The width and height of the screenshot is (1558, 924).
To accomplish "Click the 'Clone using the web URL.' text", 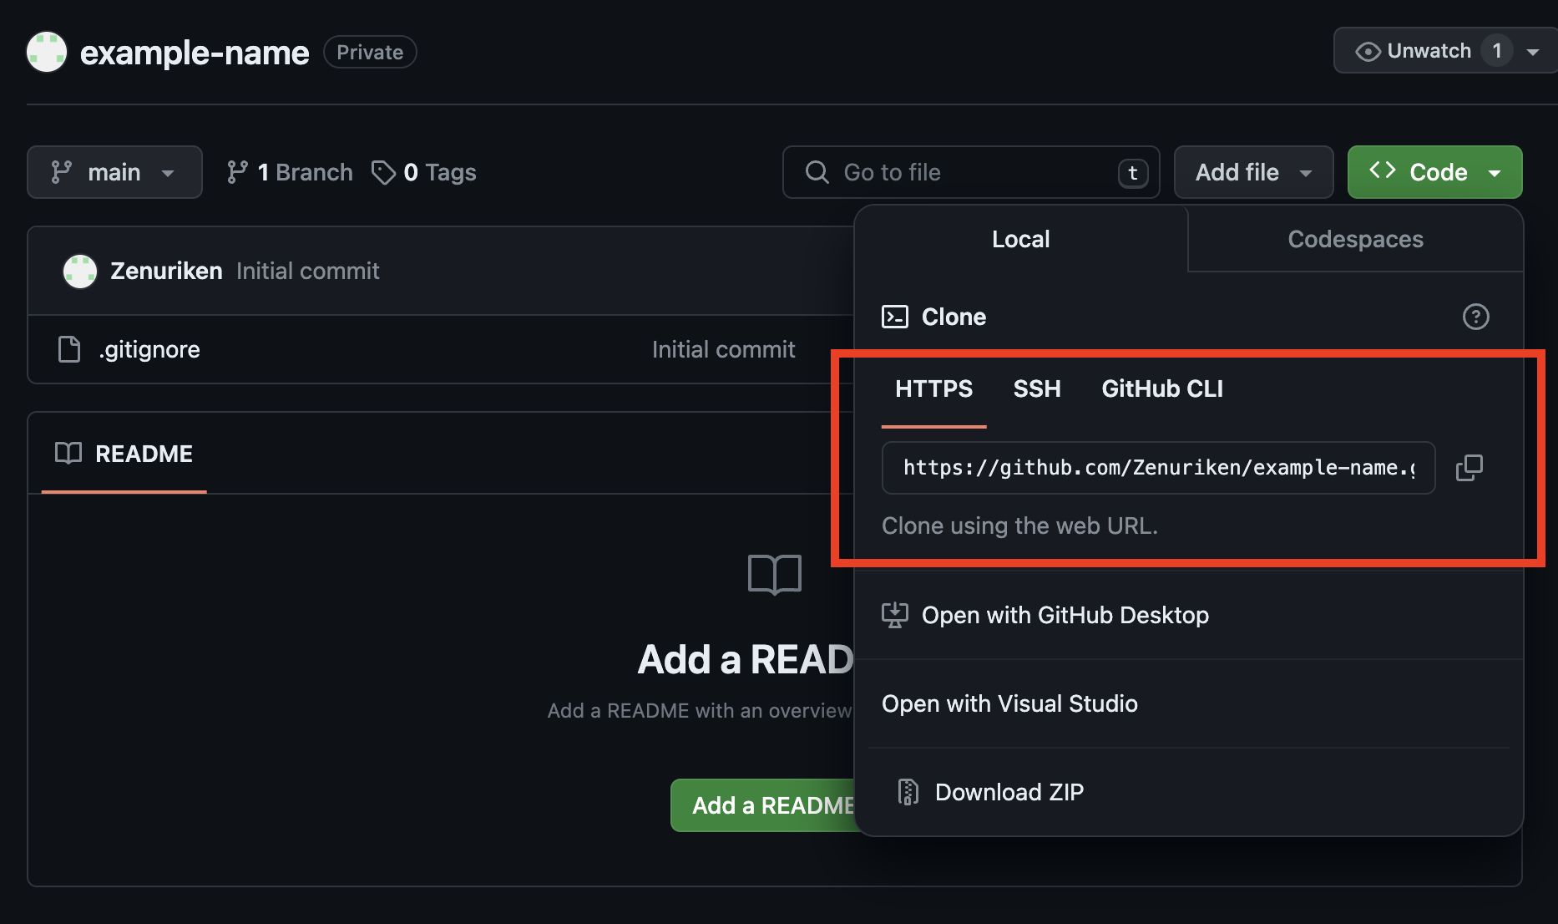I will 1019,525.
